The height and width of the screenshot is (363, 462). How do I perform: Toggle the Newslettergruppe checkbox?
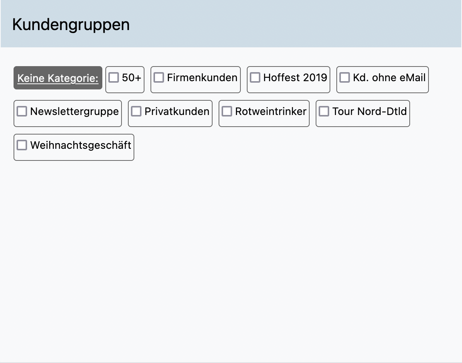click(x=22, y=111)
